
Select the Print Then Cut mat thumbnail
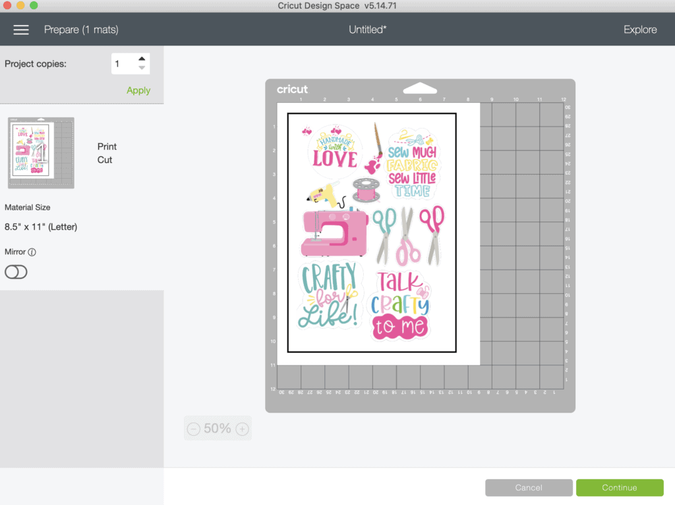pyautogui.click(x=41, y=153)
